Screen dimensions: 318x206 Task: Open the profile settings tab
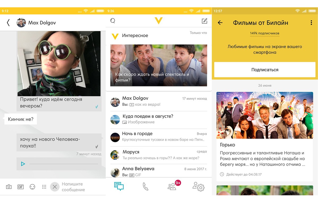pos(198,186)
